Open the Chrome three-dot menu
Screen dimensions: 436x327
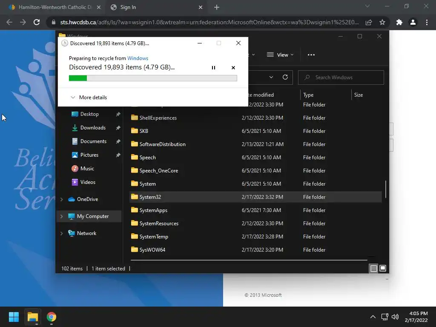pos(427,22)
